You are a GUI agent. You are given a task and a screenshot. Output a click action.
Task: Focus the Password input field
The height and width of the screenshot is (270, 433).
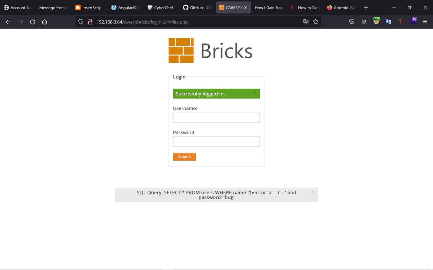[x=216, y=141]
